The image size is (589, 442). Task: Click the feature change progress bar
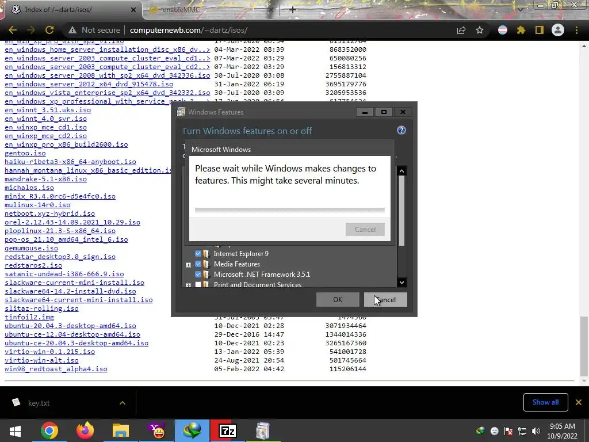click(x=290, y=210)
